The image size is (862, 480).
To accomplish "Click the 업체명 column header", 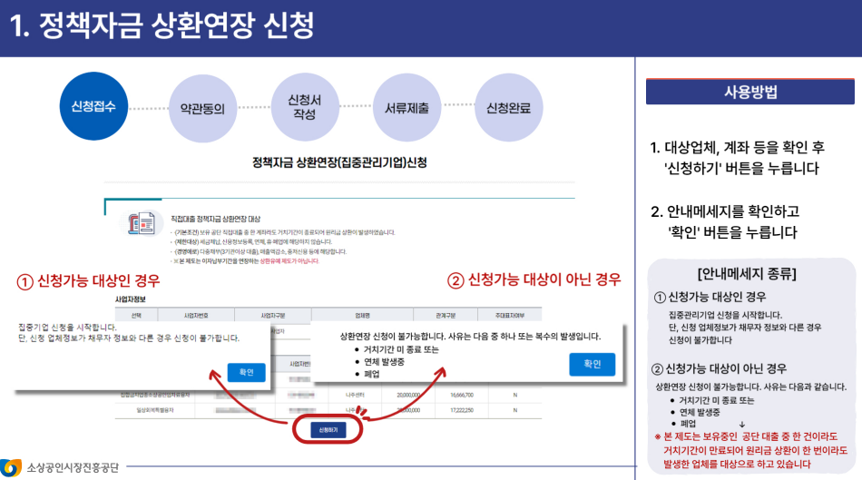I will [362, 316].
